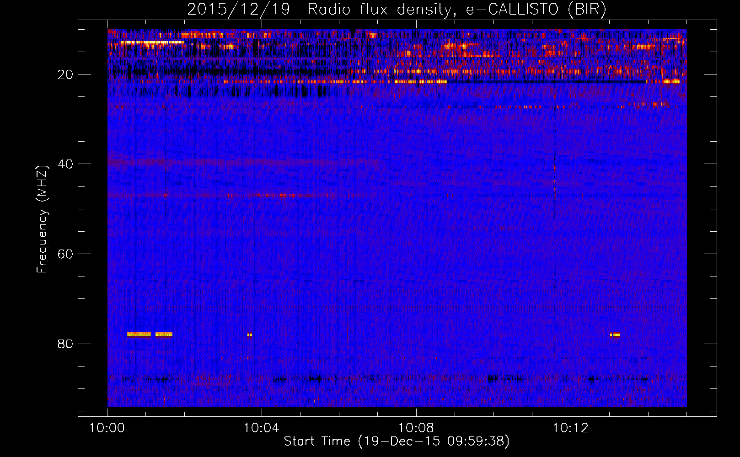Click the plot title 'Radio flux density, e-CALLISTO (BIR)'
740x457 pixels.
tap(456, 10)
